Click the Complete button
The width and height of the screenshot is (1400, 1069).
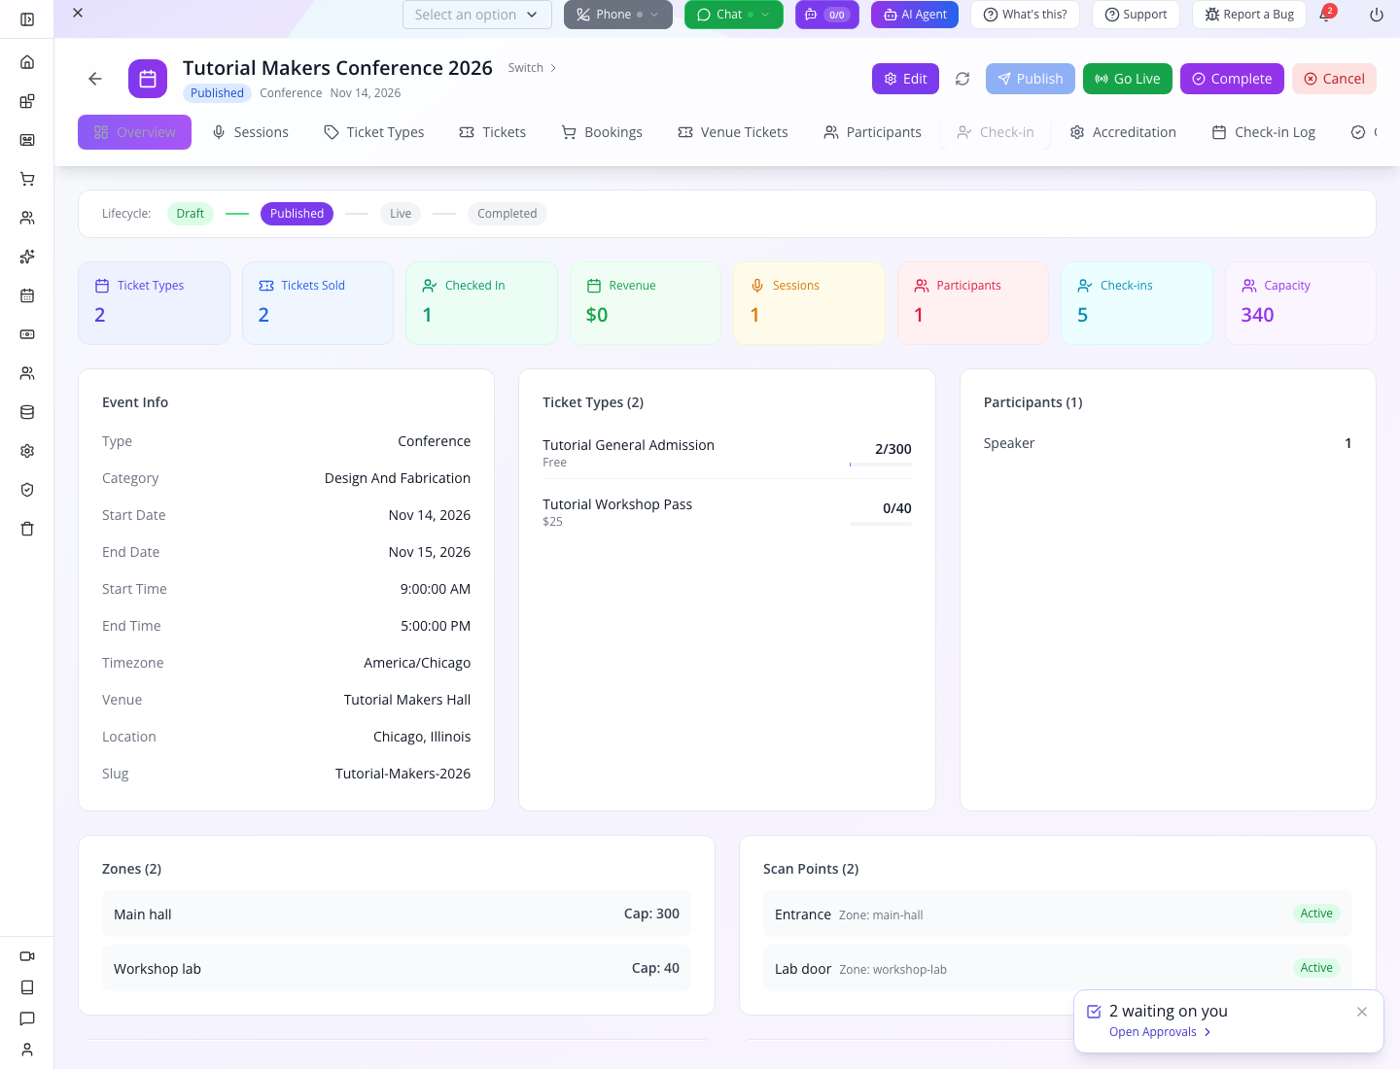tap(1232, 79)
